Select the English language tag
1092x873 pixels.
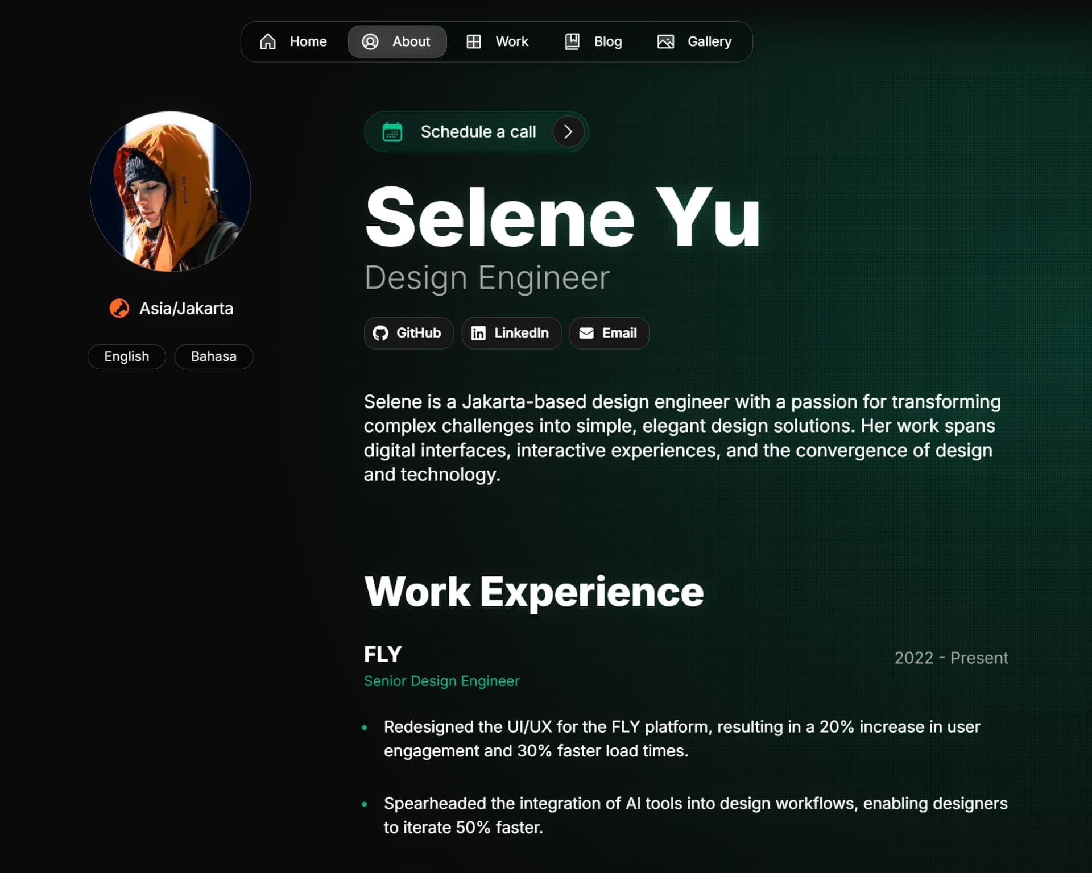[127, 356]
